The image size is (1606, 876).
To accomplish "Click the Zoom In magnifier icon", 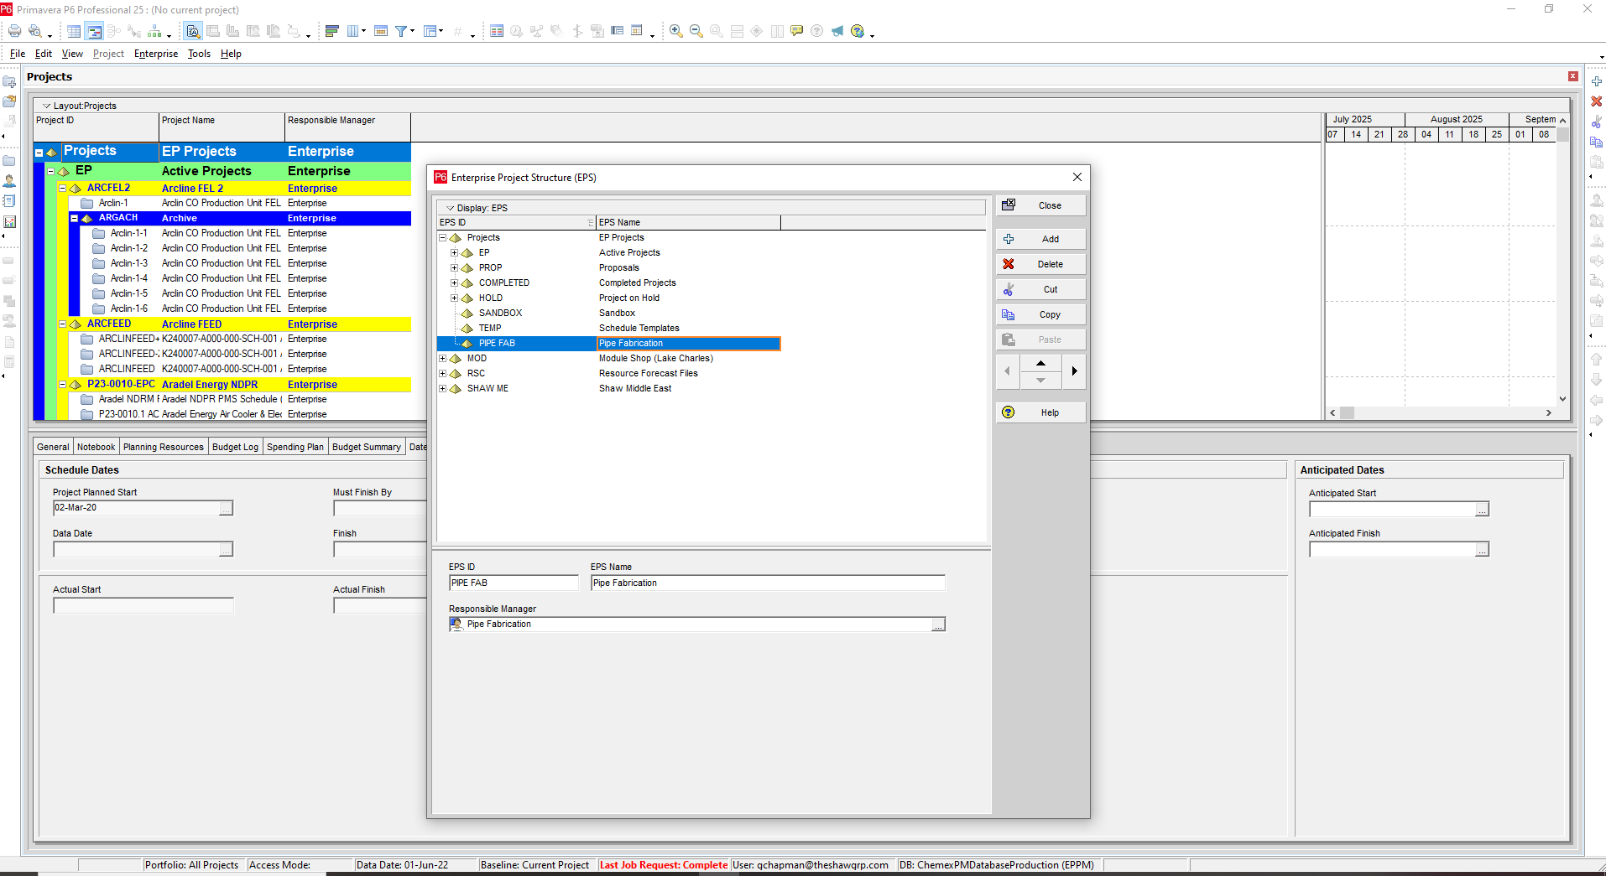I will 675,31.
